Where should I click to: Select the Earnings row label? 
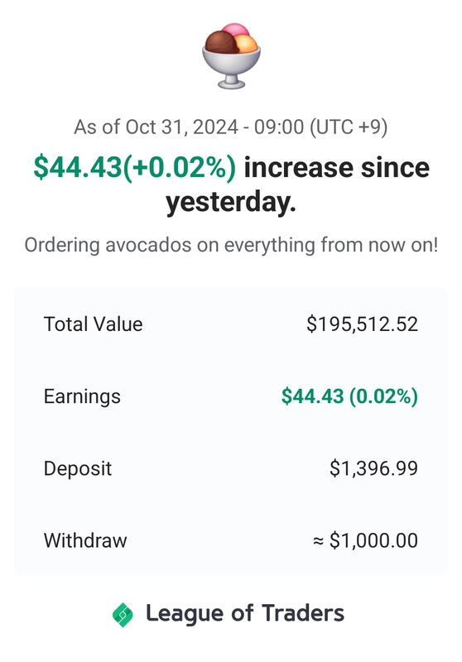coord(82,396)
